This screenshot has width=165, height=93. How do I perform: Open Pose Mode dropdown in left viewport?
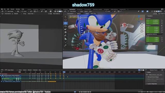(11, 11)
